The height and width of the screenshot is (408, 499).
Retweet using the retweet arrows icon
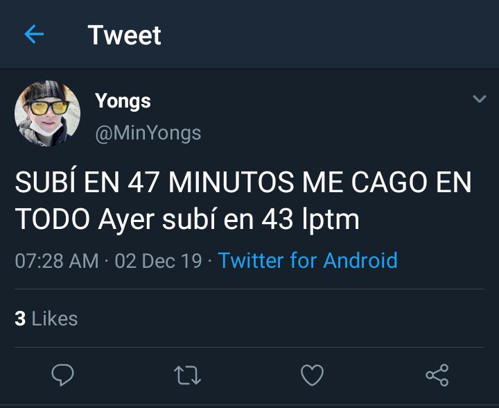pyautogui.click(x=187, y=375)
